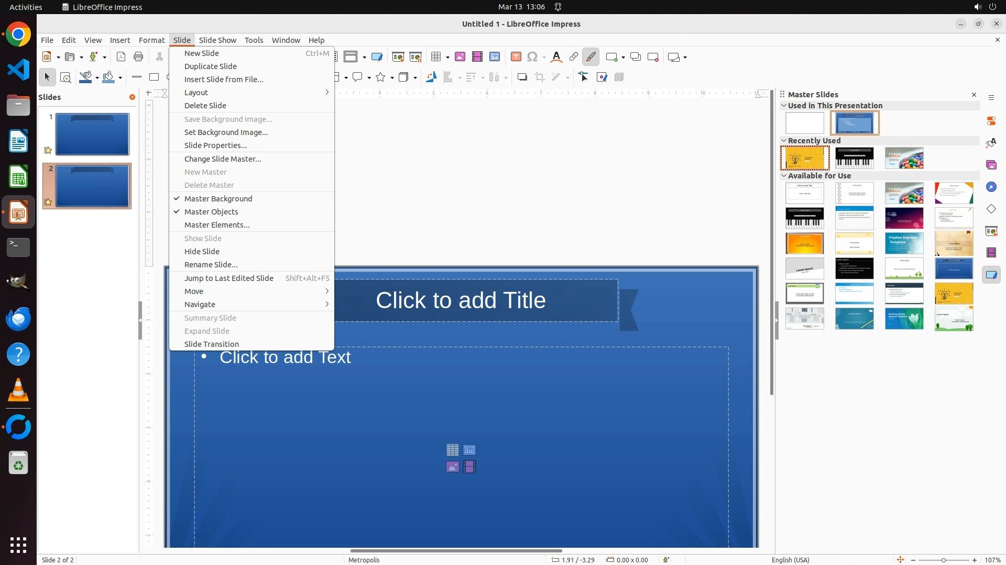
Task: Click Slide Transition menu entry
Action: click(x=212, y=344)
